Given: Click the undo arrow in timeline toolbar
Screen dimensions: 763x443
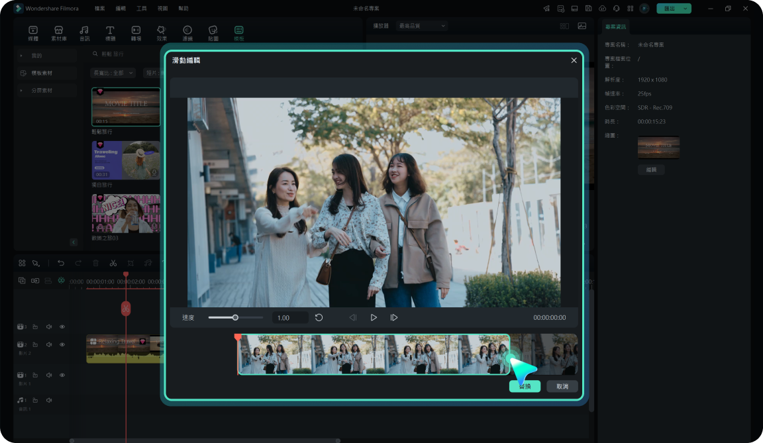Looking at the screenshot, I should pos(61,263).
